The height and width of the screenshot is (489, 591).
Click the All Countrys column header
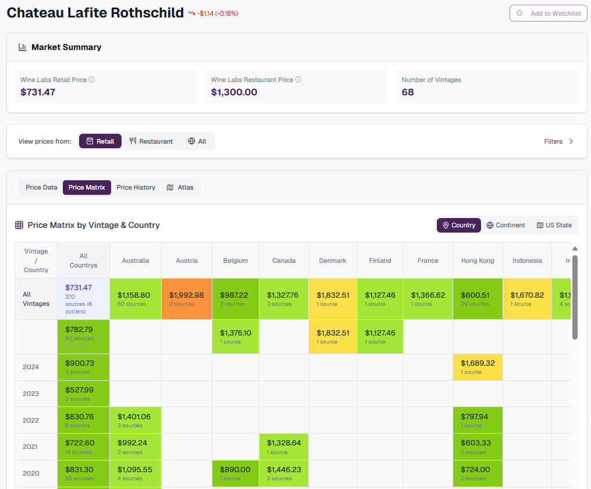83,260
